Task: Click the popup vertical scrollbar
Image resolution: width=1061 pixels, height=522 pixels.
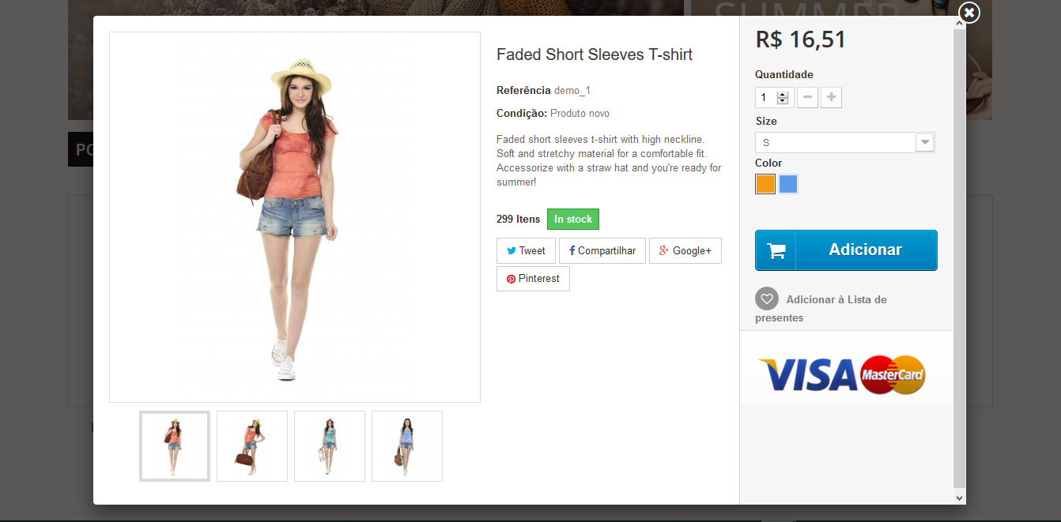Action: click(x=960, y=259)
